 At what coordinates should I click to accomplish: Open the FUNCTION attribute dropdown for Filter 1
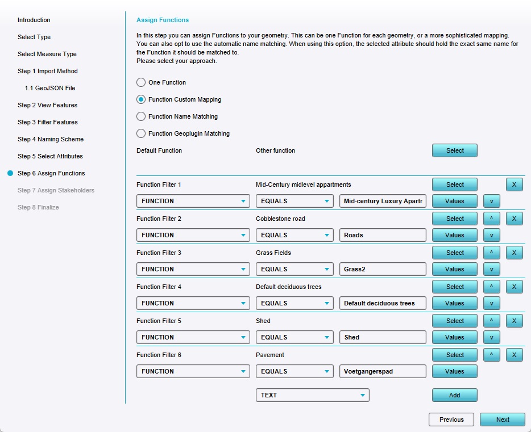click(x=193, y=201)
